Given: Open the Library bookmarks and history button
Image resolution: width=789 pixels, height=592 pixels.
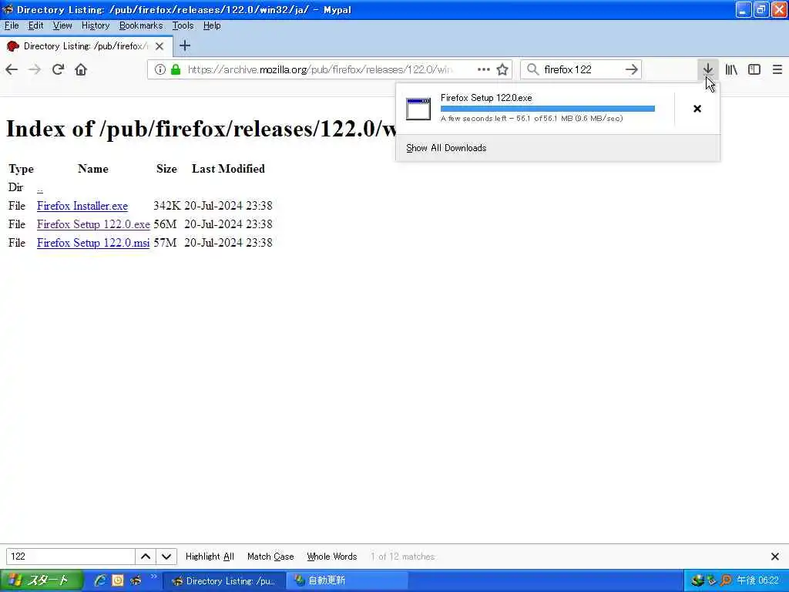Looking at the screenshot, I should pyautogui.click(x=731, y=69).
